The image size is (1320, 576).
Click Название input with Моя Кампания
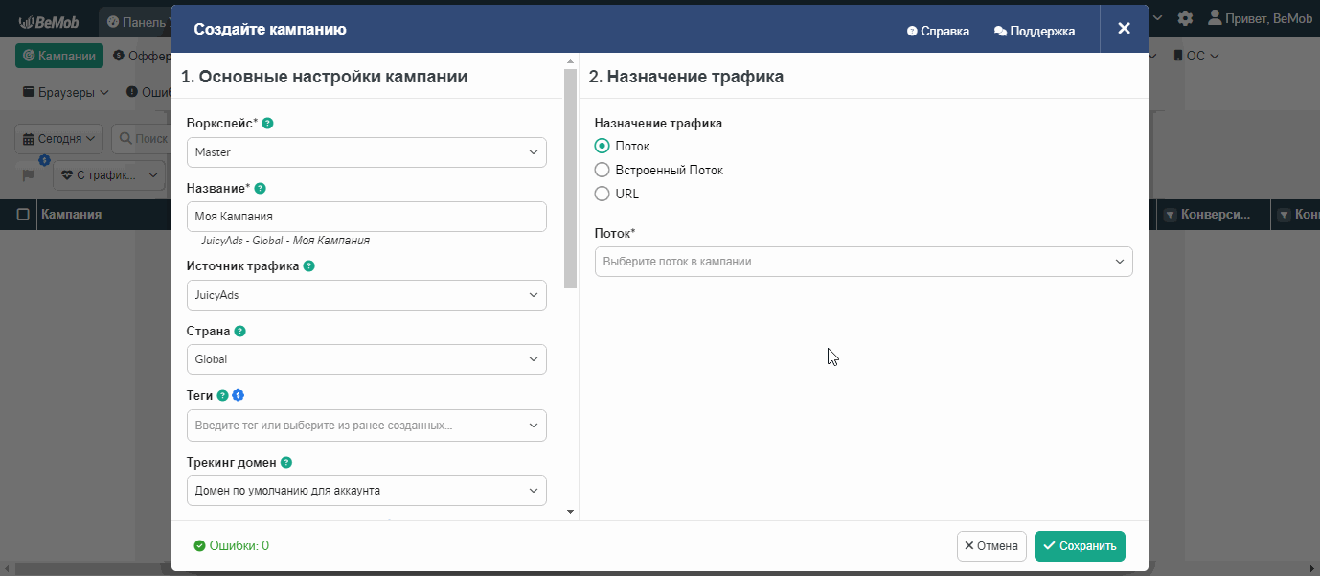[x=367, y=217]
